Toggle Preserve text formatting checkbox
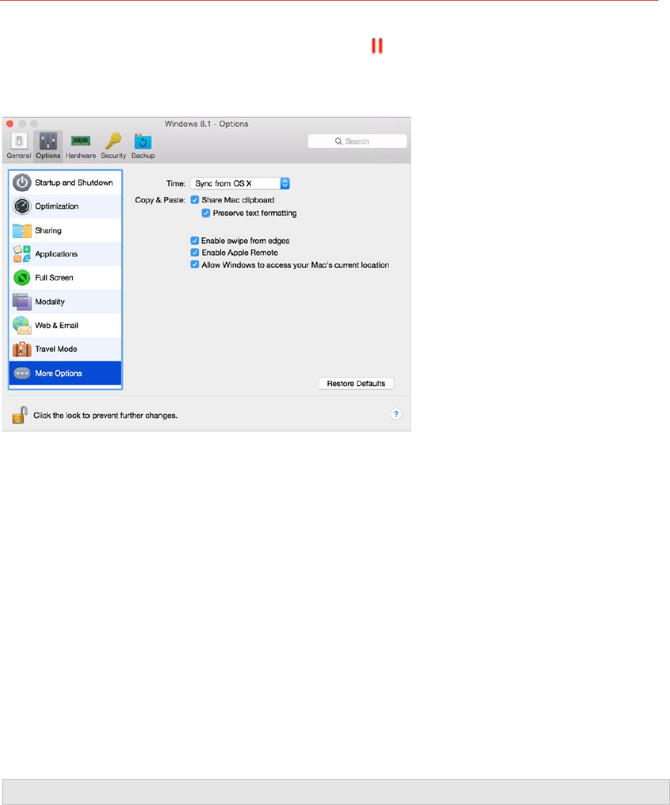Image resolution: width=670 pixels, height=805 pixels. coord(206,213)
